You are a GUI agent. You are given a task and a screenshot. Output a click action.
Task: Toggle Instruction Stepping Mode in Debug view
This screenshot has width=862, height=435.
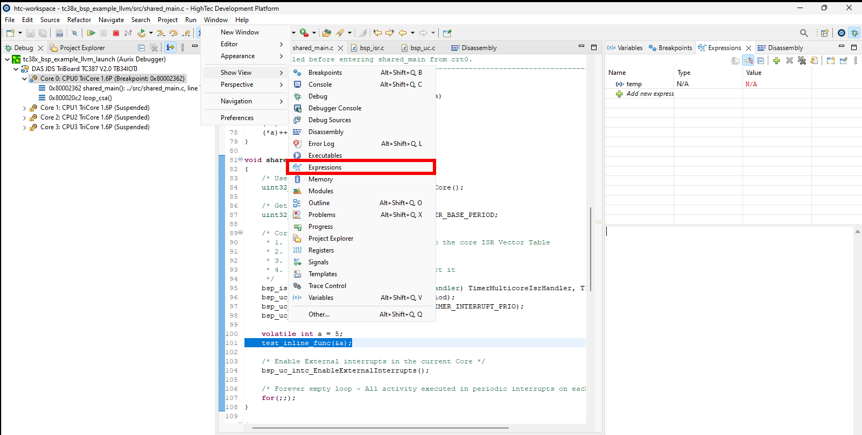click(x=170, y=48)
